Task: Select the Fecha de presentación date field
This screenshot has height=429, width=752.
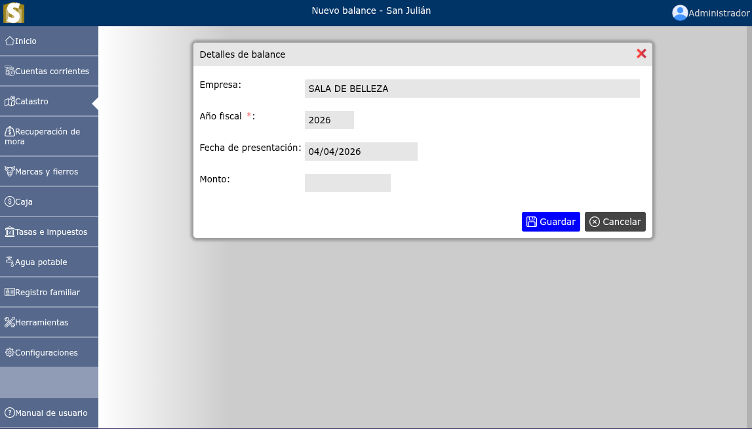Action: point(361,152)
